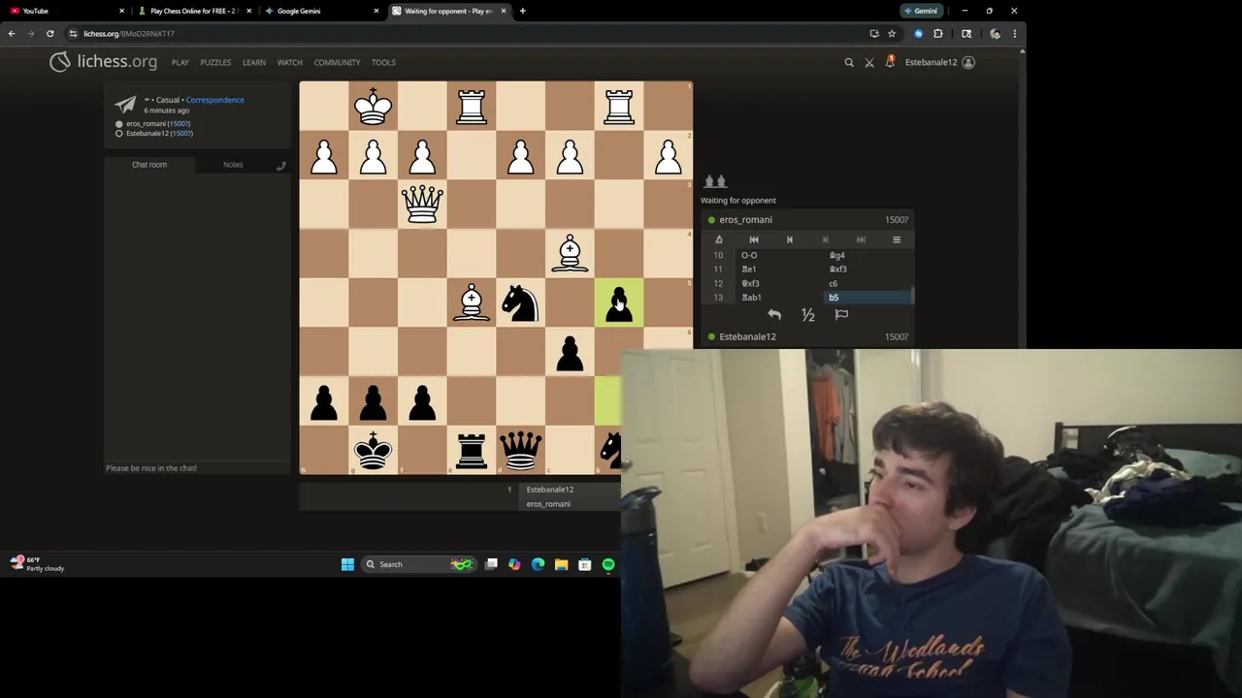Offer a draw with the ½ button
This screenshot has width=1242, height=698.
[807, 314]
